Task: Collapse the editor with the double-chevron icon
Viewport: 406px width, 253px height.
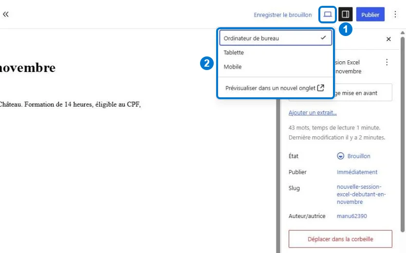Action: (6, 14)
